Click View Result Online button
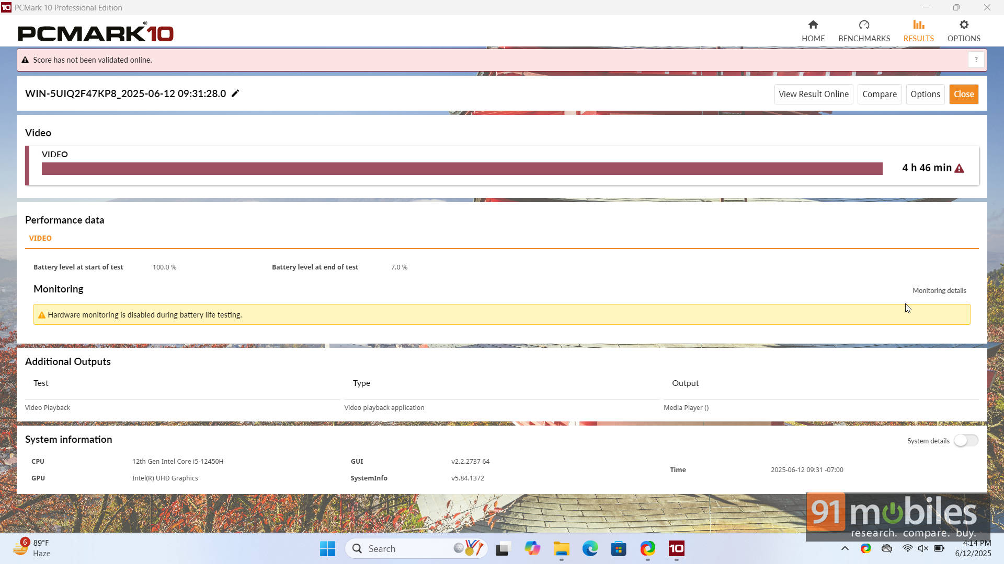The width and height of the screenshot is (1004, 564). (x=814, y=94)
